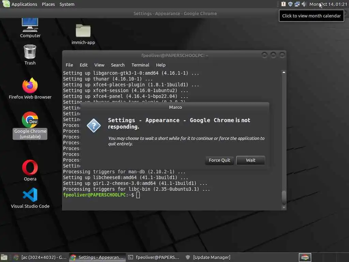The width and height of the screenshot is (349, 262).
Task: Click the terminal scrollbar down arrow
Action: tap(284, 207)
